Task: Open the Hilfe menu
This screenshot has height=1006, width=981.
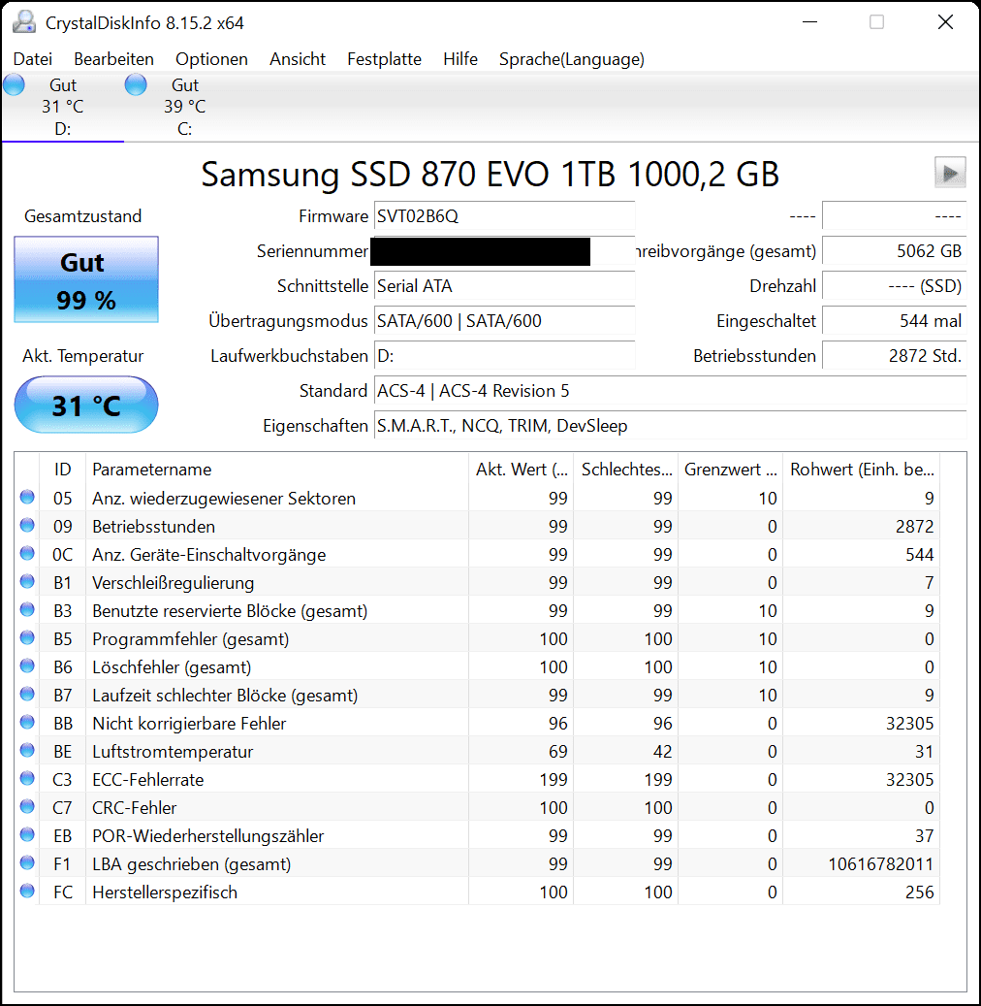Action: tap(460, 59)
